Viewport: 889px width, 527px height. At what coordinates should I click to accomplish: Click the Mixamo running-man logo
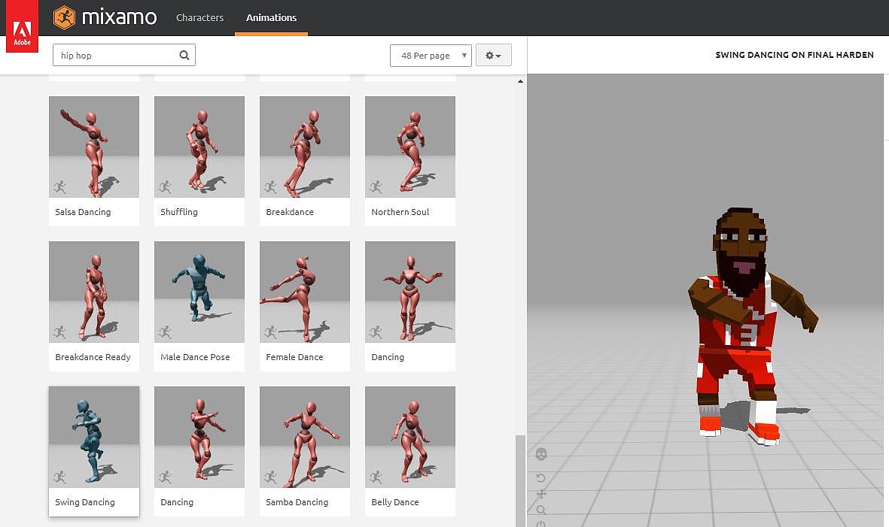(x=64, y=17)
